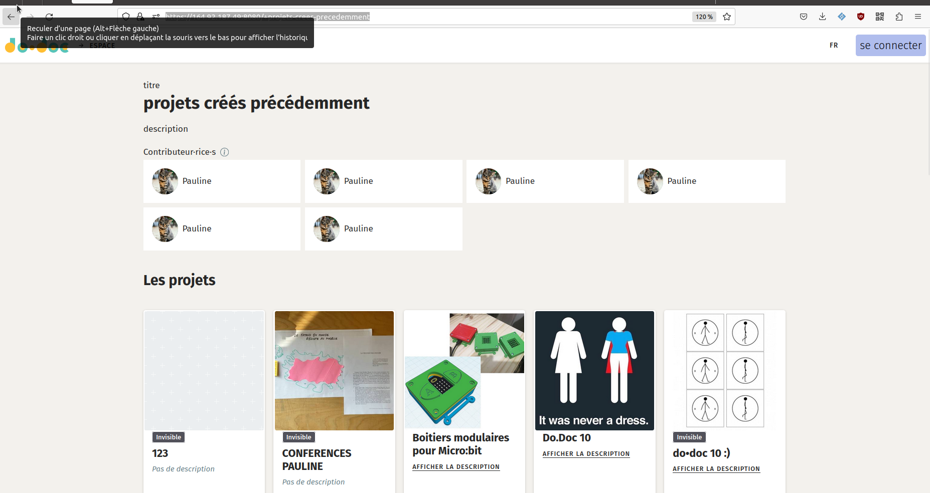The height and width of the screenshot is (493, 930).
Task: Click the se connecter button
Action: [890, 45]
